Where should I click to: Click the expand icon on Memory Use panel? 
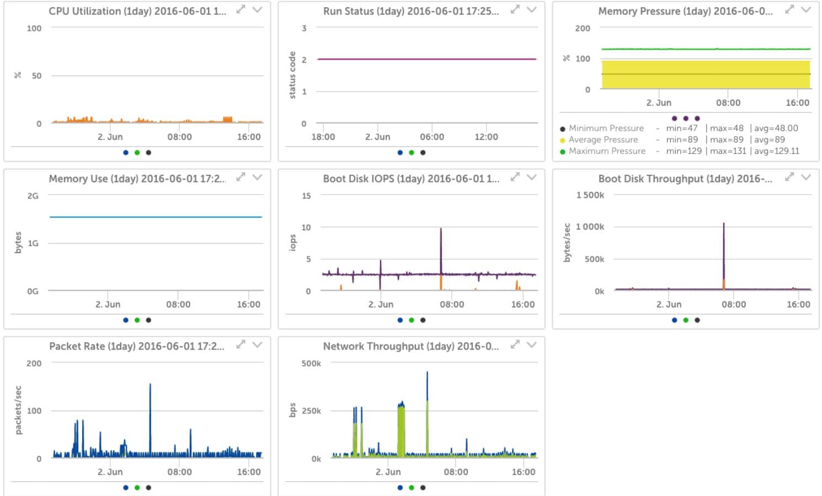pos(240,177)
